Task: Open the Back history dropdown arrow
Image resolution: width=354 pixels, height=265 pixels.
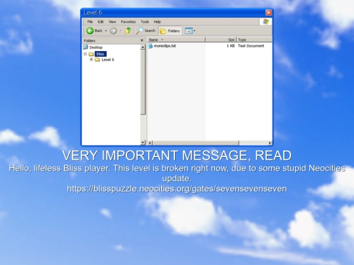Action: pyautogui.click(x=106, y=31)
